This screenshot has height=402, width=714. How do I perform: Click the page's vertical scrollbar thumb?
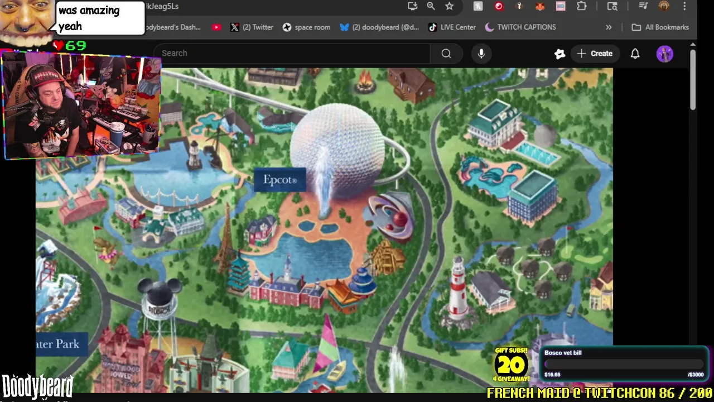(x=693, y=80)
